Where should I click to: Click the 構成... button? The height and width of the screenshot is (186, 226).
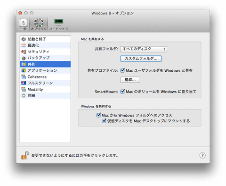point(130,80)
